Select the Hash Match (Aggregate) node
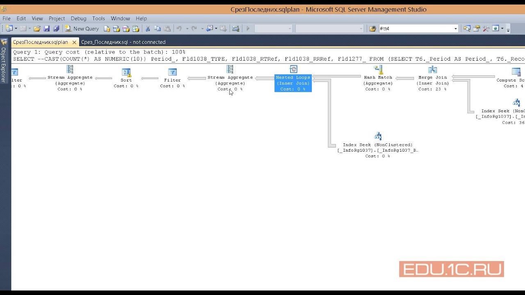 (378, 78)
